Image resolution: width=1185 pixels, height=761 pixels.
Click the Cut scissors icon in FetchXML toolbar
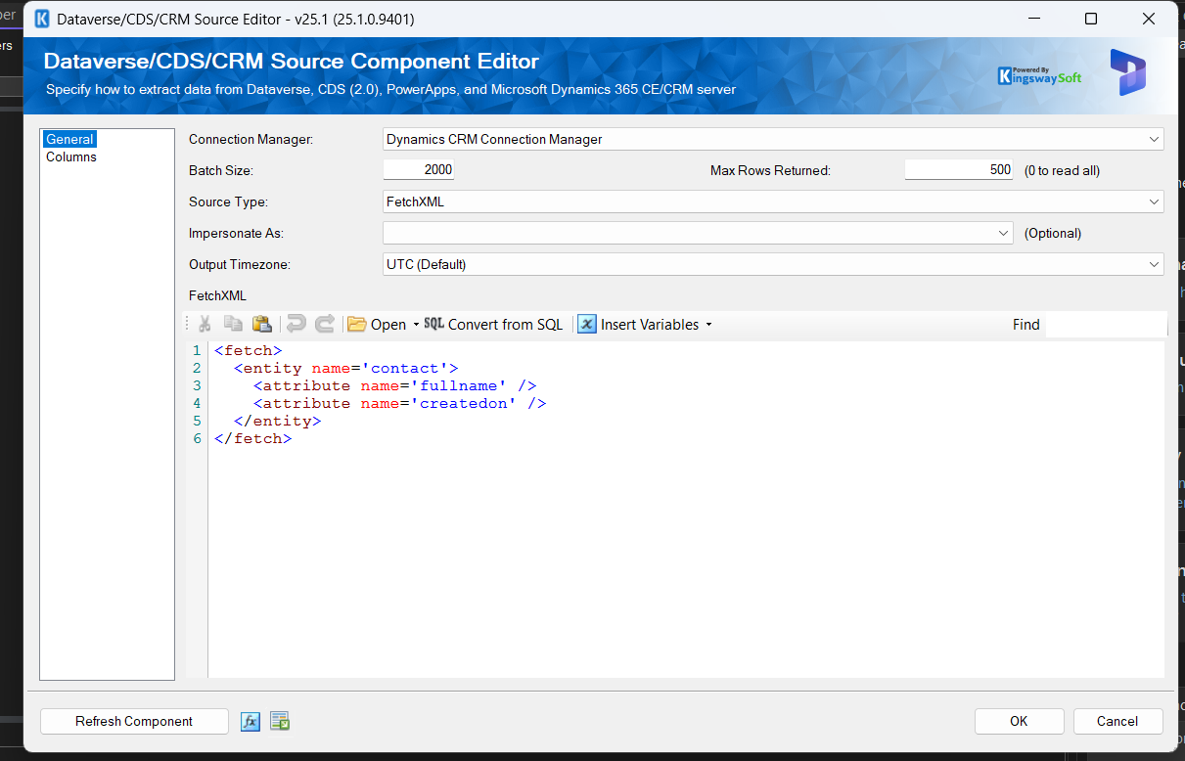[x=205, y=325]
